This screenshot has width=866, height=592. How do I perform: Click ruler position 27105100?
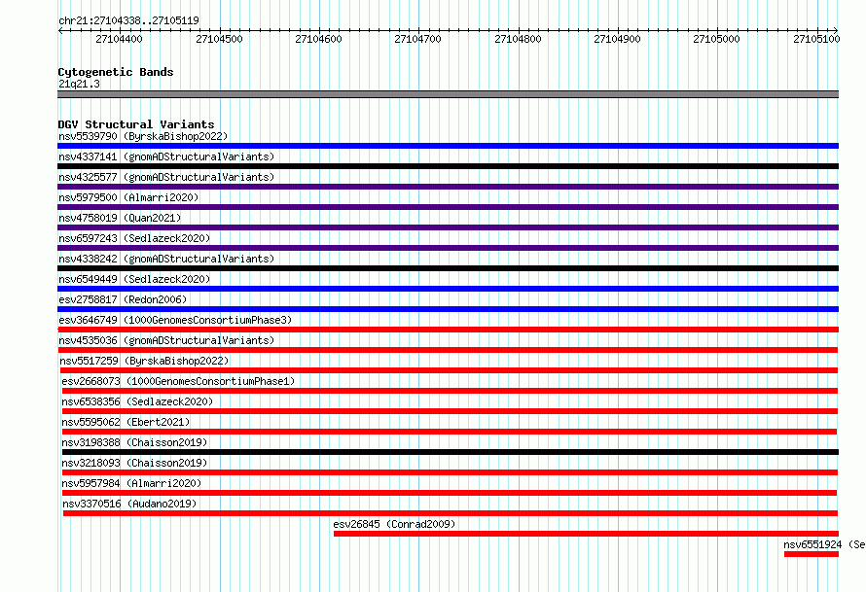pos(816,39)
